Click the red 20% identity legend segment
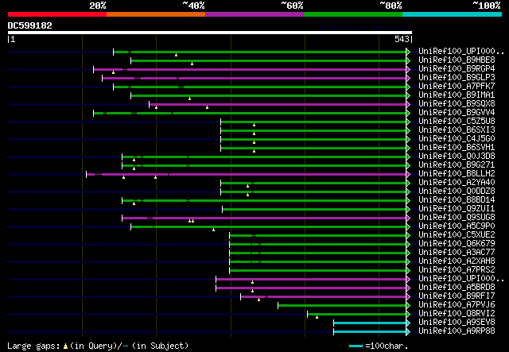The height and width of the screenshot is (352, 509). [57, 14]
